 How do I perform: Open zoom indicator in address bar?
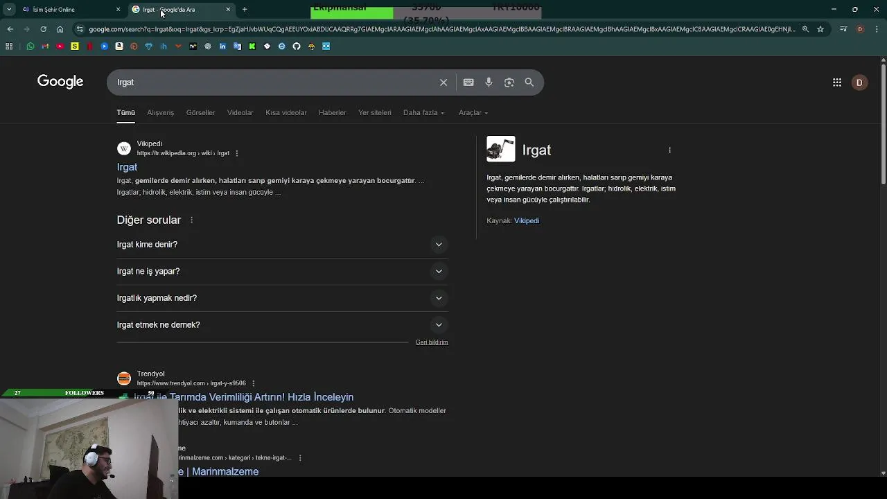point(805,29)
